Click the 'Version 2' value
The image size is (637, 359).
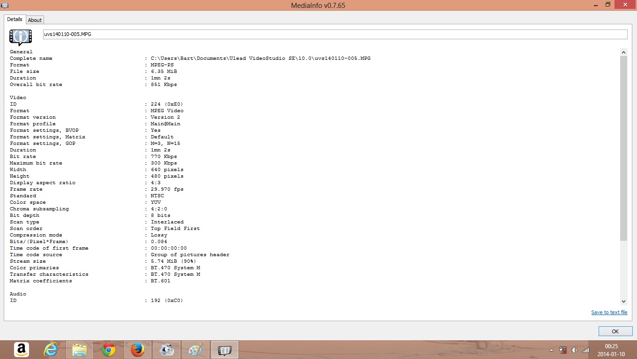coord(165,117)
